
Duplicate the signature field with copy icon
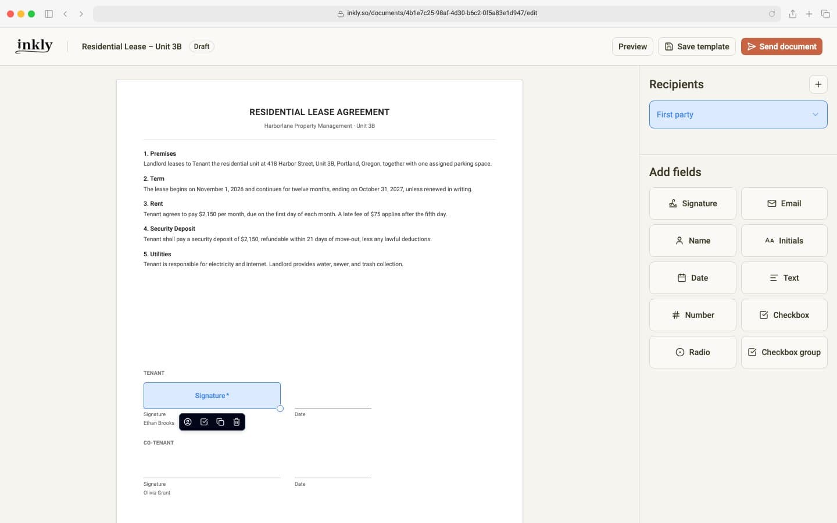(220, 422)
